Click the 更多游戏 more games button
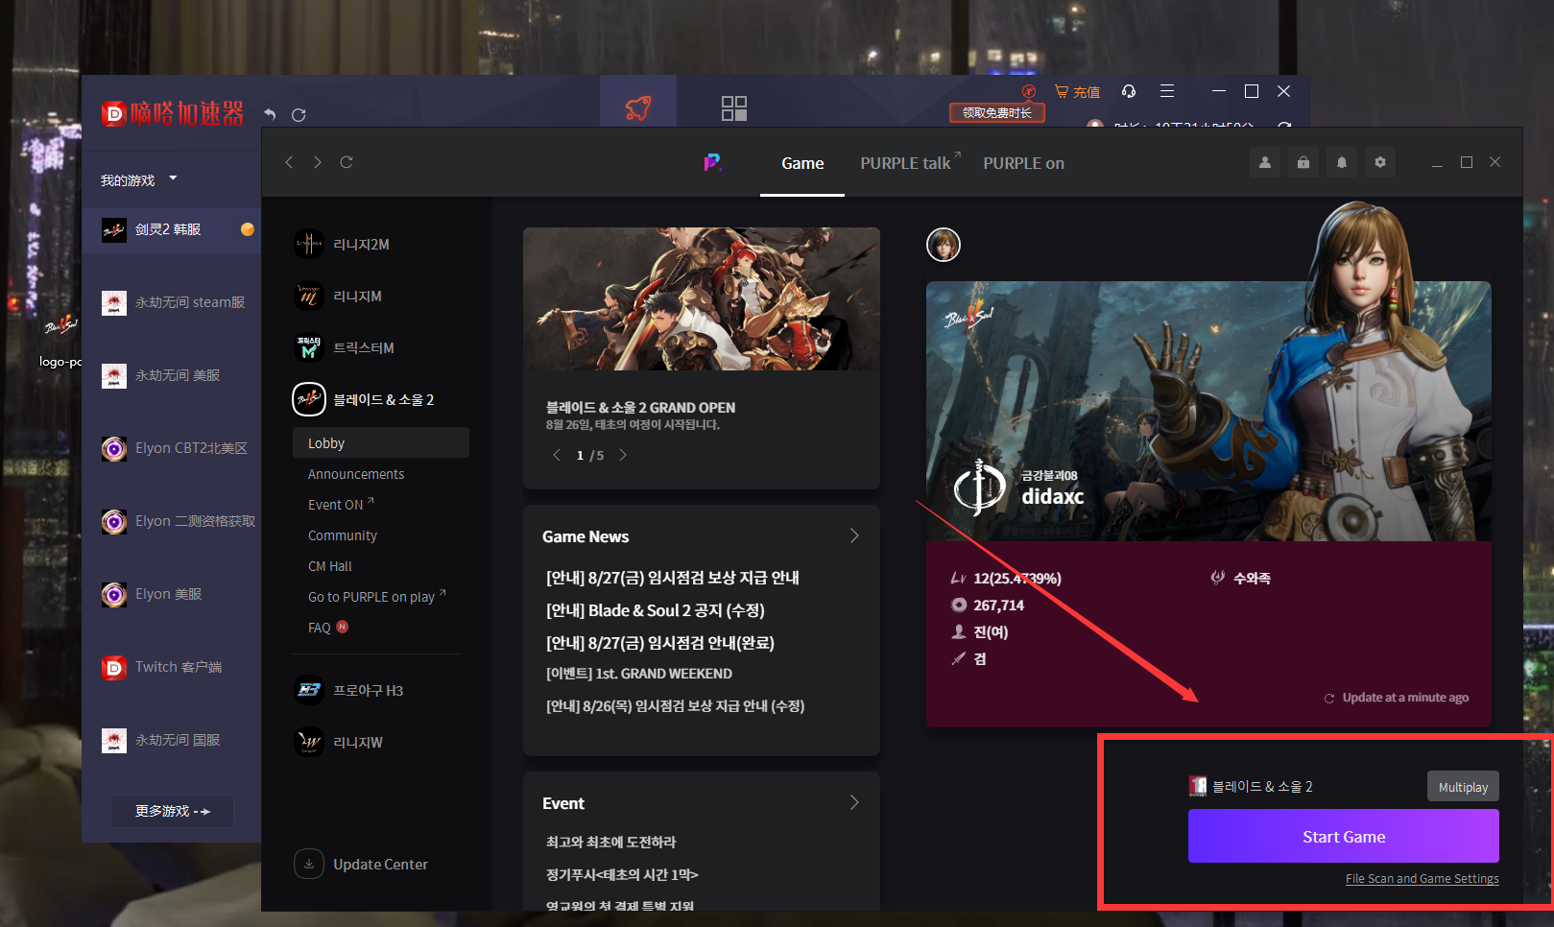The height and width of the screenshot is (927, 1554). pos(172,811)
